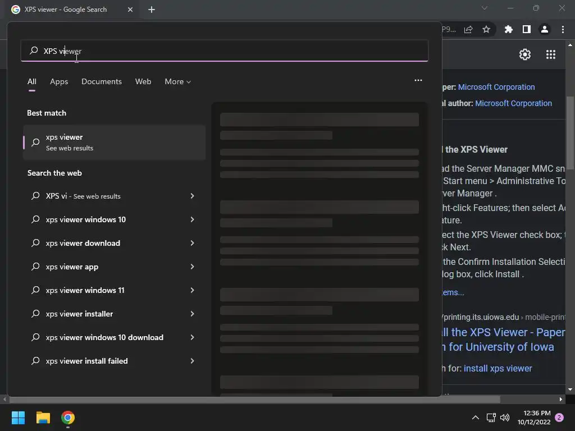Switch to the Apps filter tab

point(59,82)
